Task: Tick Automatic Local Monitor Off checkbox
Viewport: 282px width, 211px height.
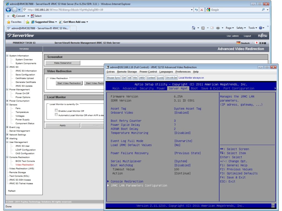Action: [56, 115]
